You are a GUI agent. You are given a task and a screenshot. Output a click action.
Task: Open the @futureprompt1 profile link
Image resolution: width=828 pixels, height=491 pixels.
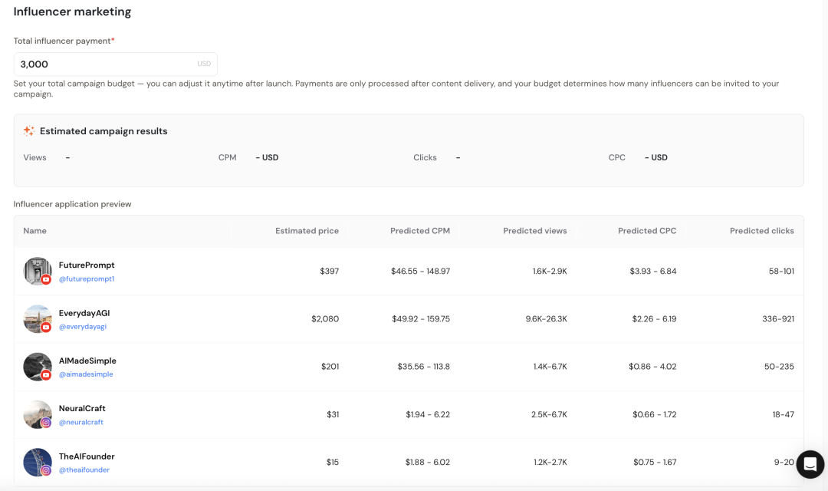click(87, 279)
